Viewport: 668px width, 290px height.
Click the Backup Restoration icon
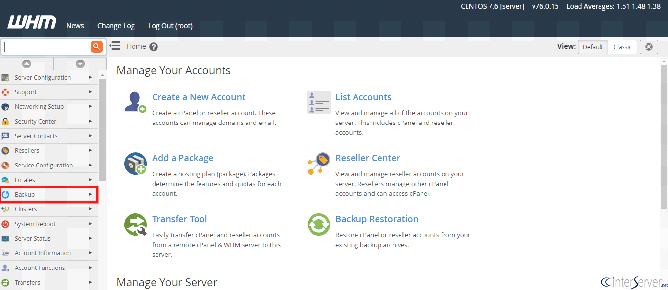coord(319,225)
